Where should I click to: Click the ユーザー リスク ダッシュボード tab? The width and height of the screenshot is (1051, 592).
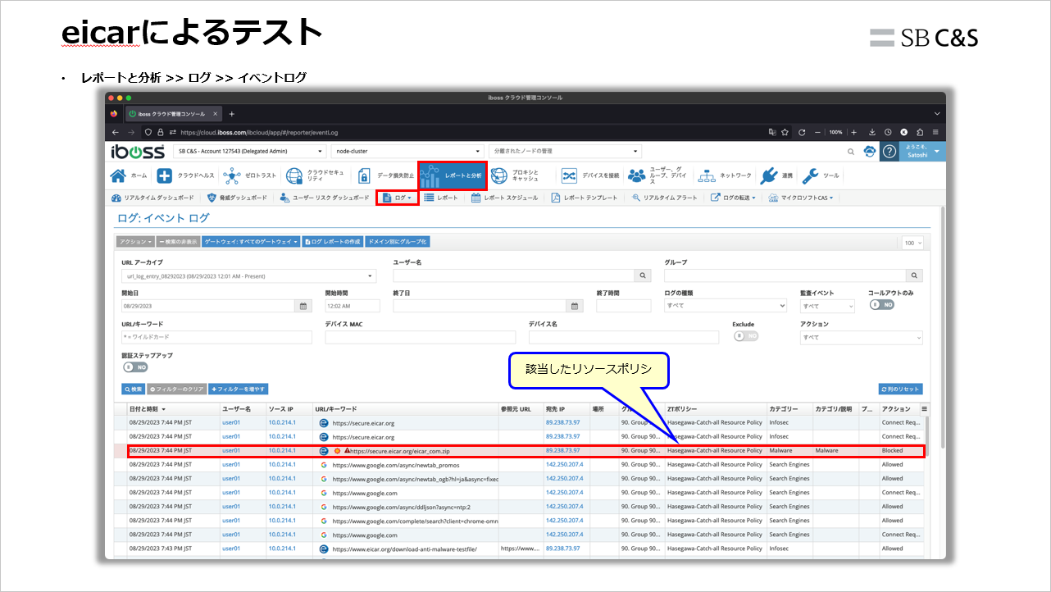(x=325, y=198)
